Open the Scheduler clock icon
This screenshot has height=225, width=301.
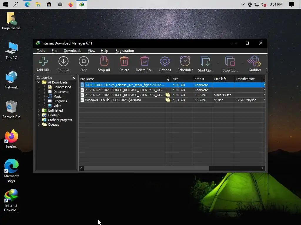pos(185,61)
